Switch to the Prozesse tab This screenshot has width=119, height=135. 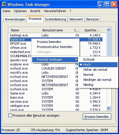(35, 19)
